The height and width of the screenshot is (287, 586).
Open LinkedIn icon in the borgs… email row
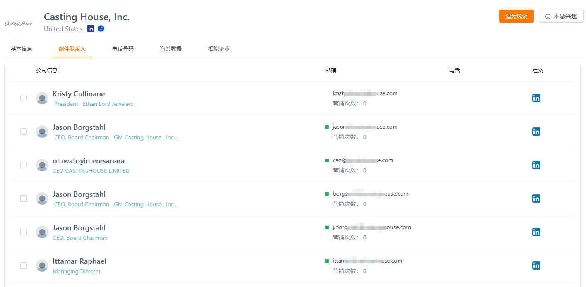click(x=536, y=199)
